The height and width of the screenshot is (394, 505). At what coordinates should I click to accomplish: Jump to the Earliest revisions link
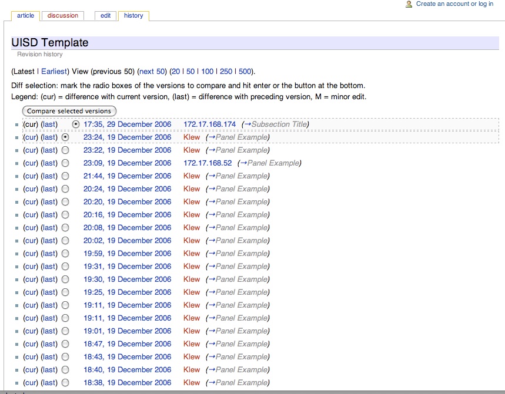[53, 72]
